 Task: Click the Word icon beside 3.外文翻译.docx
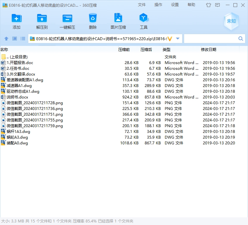pos(3,74)
